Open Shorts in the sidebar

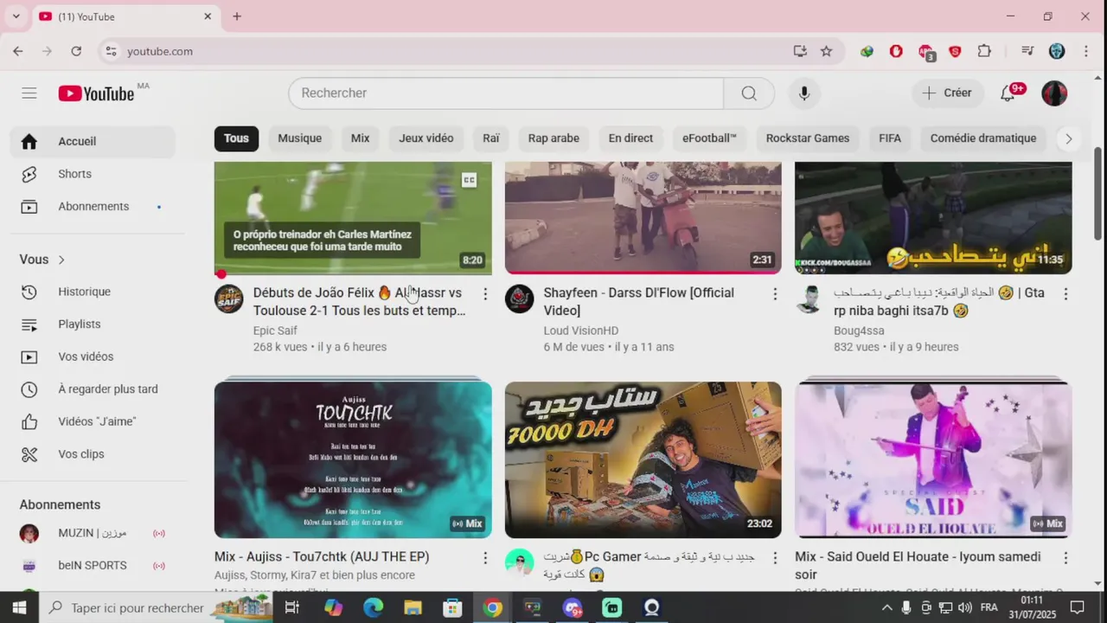coord(93,174)
